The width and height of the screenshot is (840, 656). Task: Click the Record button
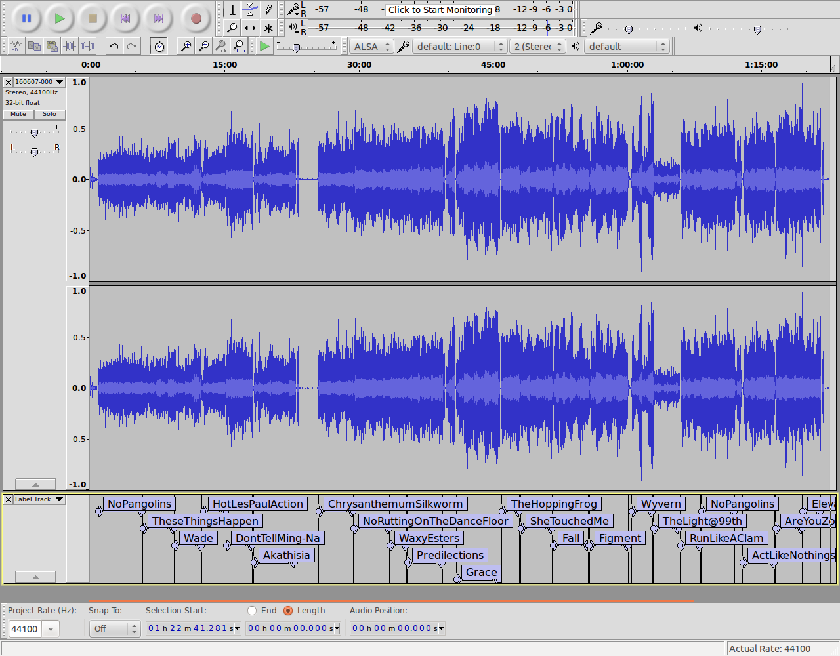(196, 18)
